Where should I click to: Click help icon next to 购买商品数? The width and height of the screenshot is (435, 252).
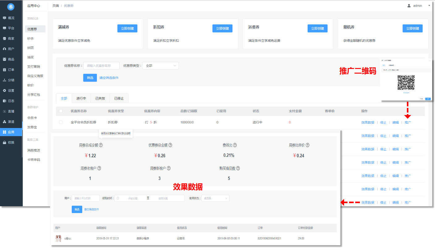pyautogui.click(x=238, y=169)
